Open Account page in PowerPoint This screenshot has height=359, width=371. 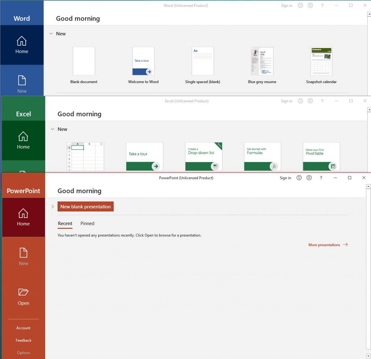point(23,328)
